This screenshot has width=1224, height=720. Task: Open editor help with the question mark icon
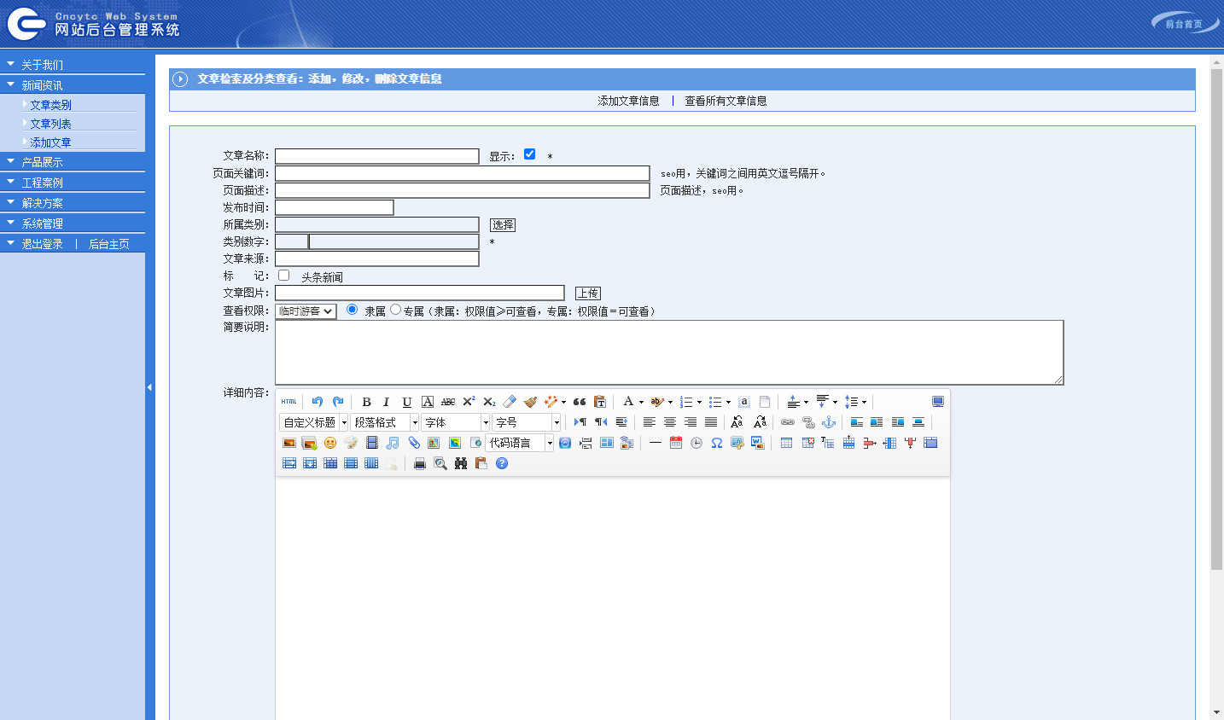[502, 463]
